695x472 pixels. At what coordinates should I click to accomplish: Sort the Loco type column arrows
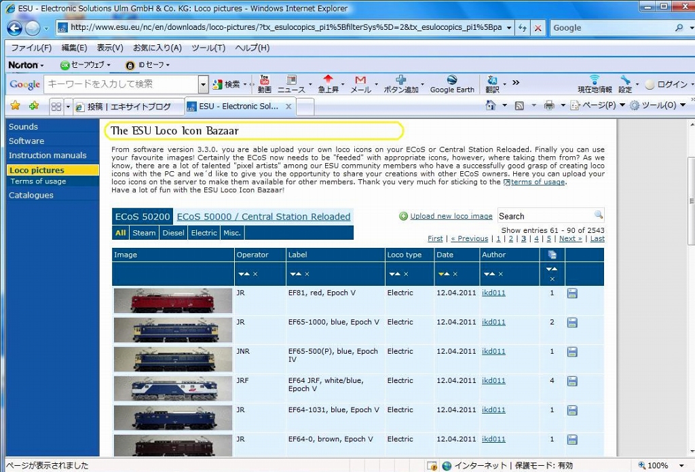point(394,274)
